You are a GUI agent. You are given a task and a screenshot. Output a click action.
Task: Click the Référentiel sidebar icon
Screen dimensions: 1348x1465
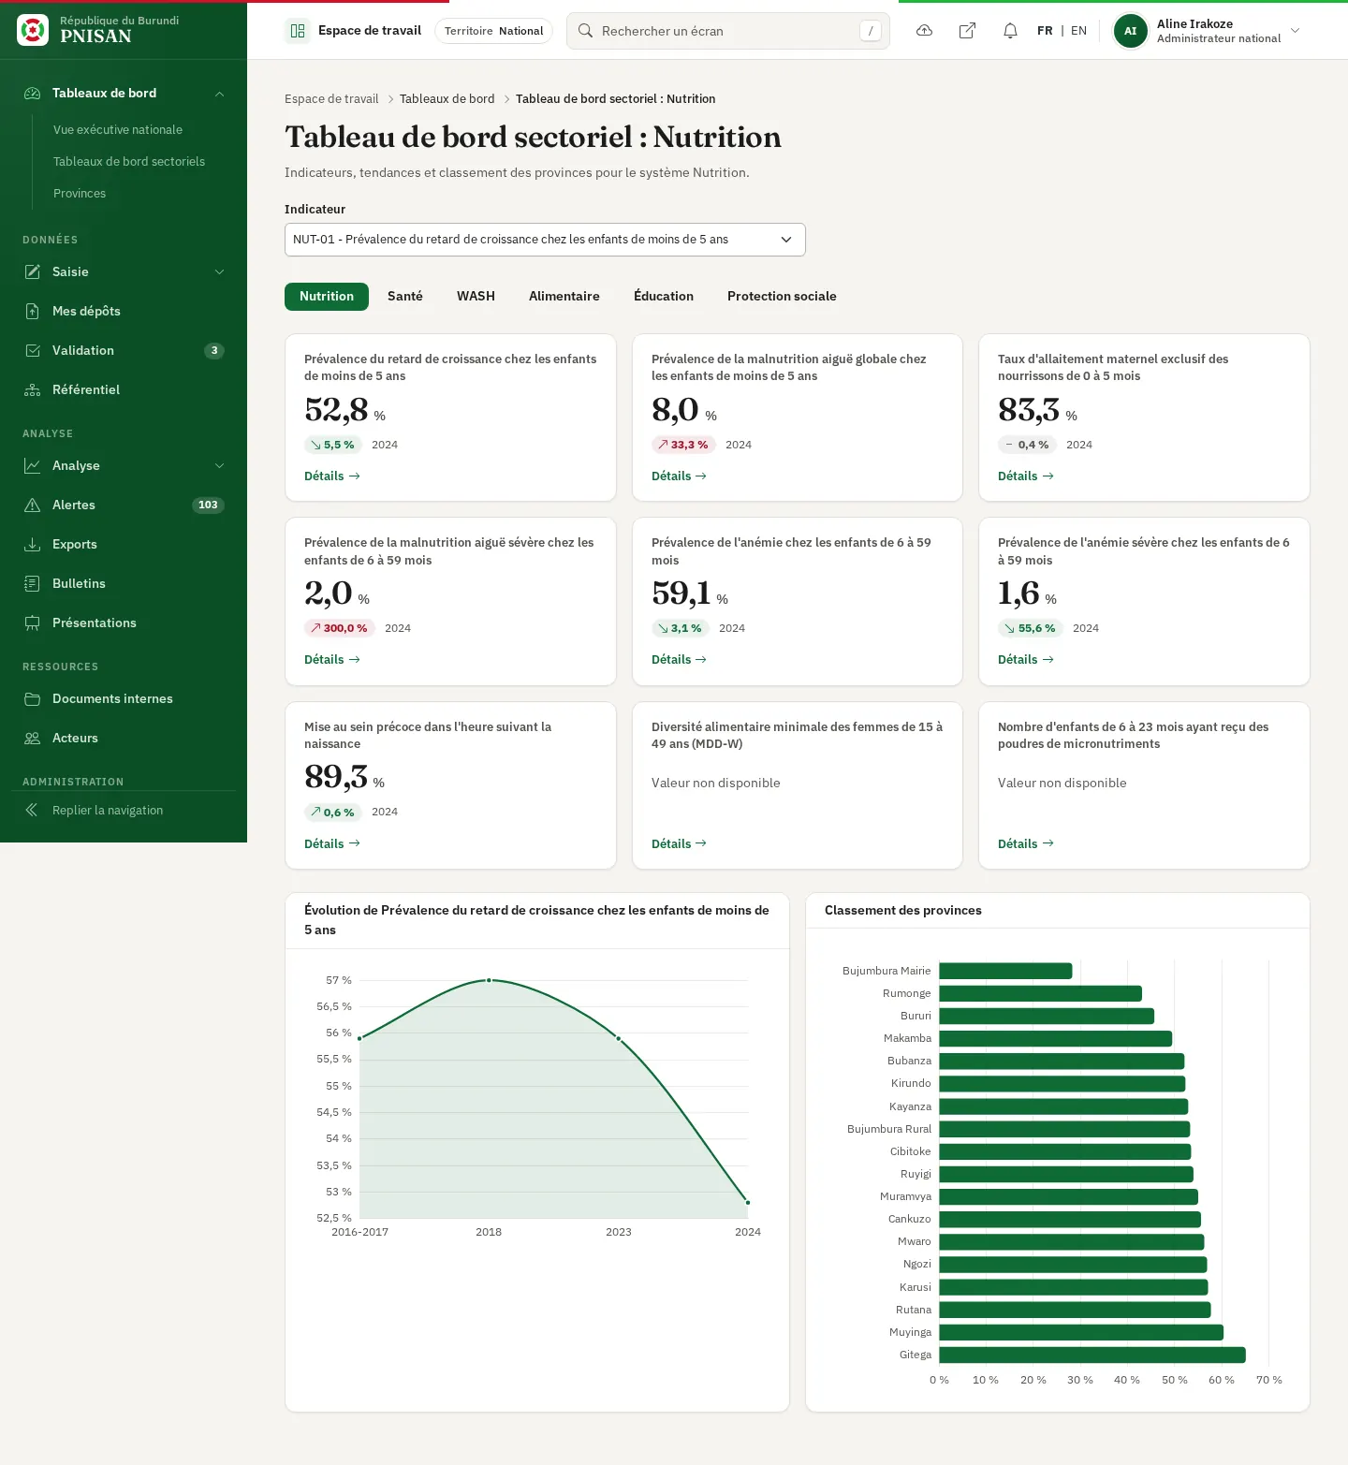pyautogui.click(x=33, y=389)
